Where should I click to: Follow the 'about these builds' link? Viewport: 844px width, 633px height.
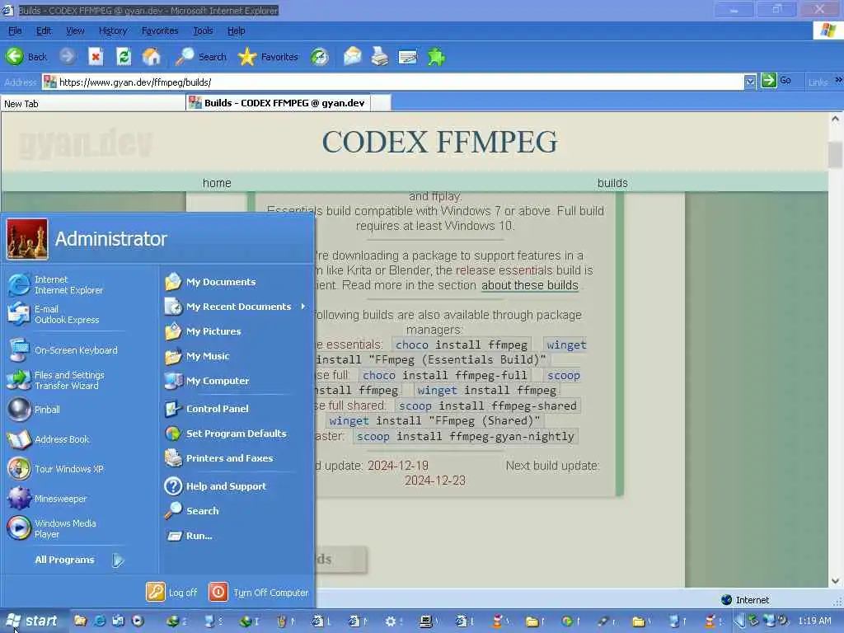[530, 285]
